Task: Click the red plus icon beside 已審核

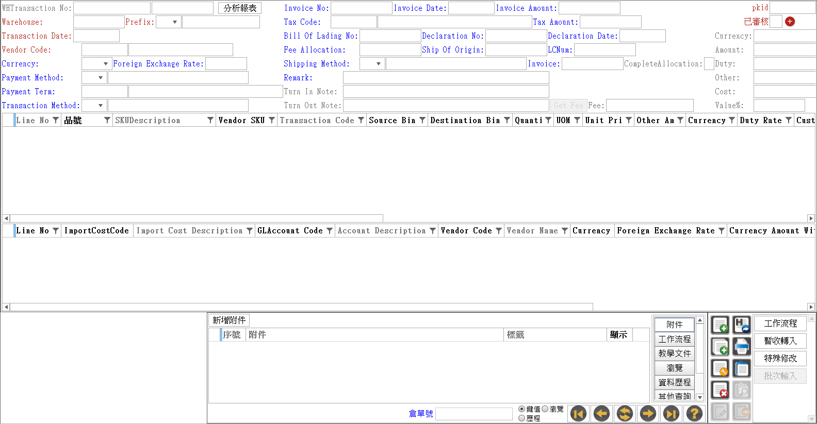Action: pyautogui.click(x=790, y=22)
